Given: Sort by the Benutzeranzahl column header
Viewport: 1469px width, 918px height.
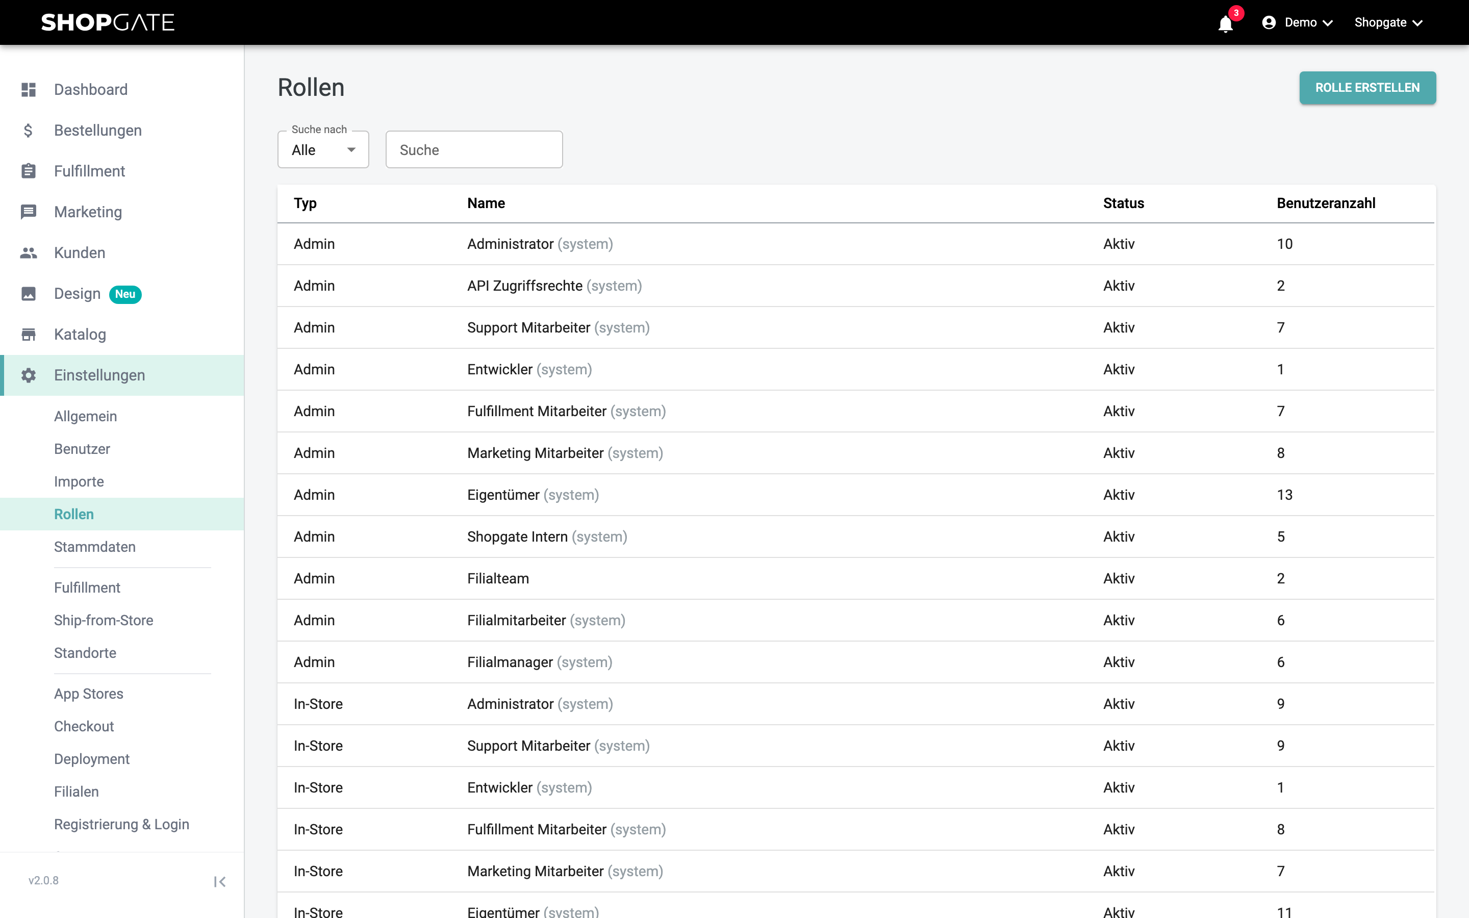Looking at the screenshot, I should tap(1326, 203).
